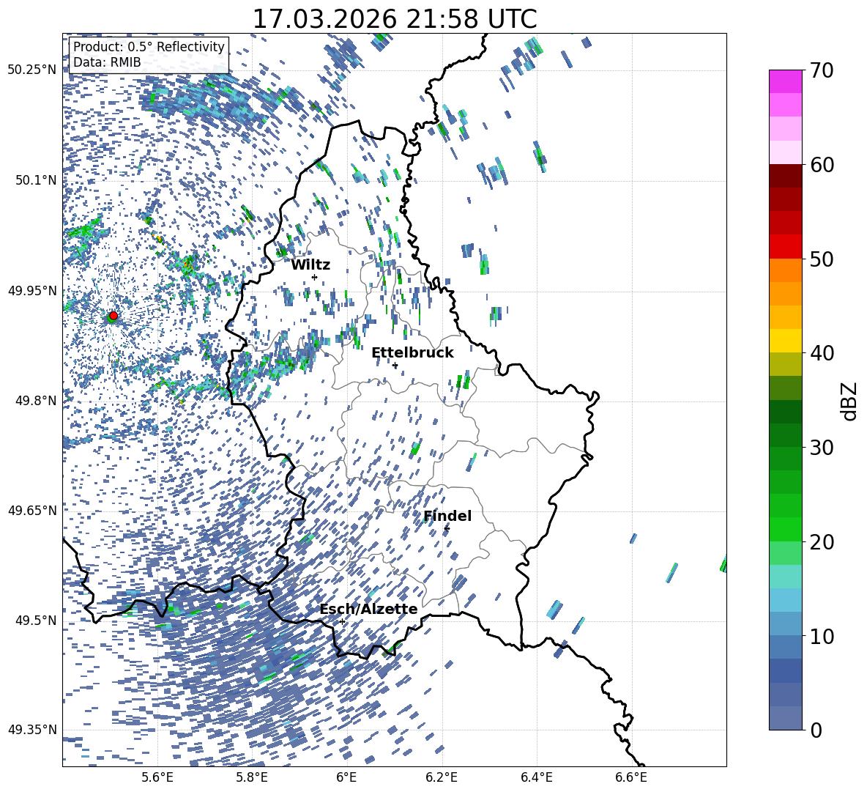Click the light blue 10 dBZ colorbar segment
Viewport: 867px width, 792px height.
[x=785, y=623]
